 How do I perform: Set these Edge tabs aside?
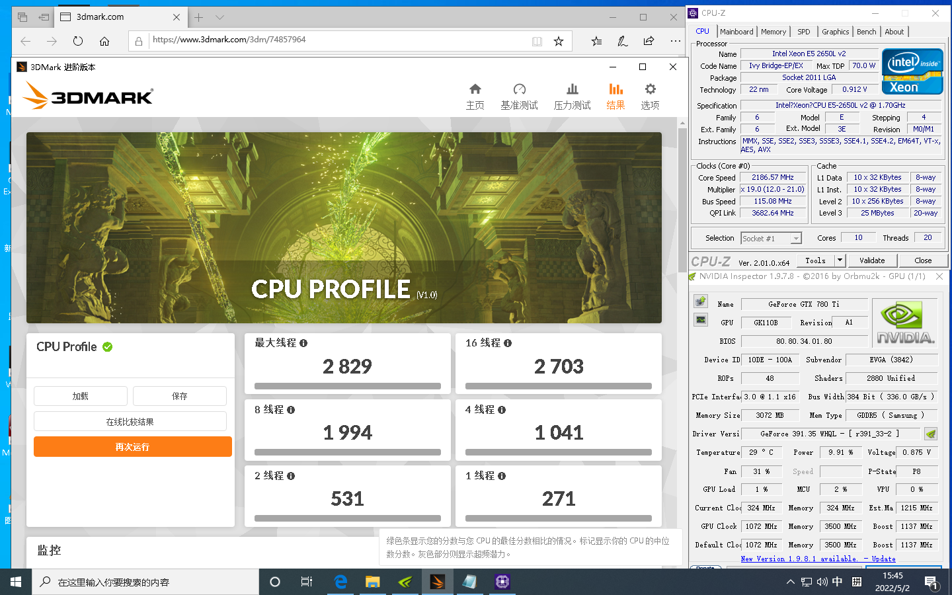(x=44, y=17)
